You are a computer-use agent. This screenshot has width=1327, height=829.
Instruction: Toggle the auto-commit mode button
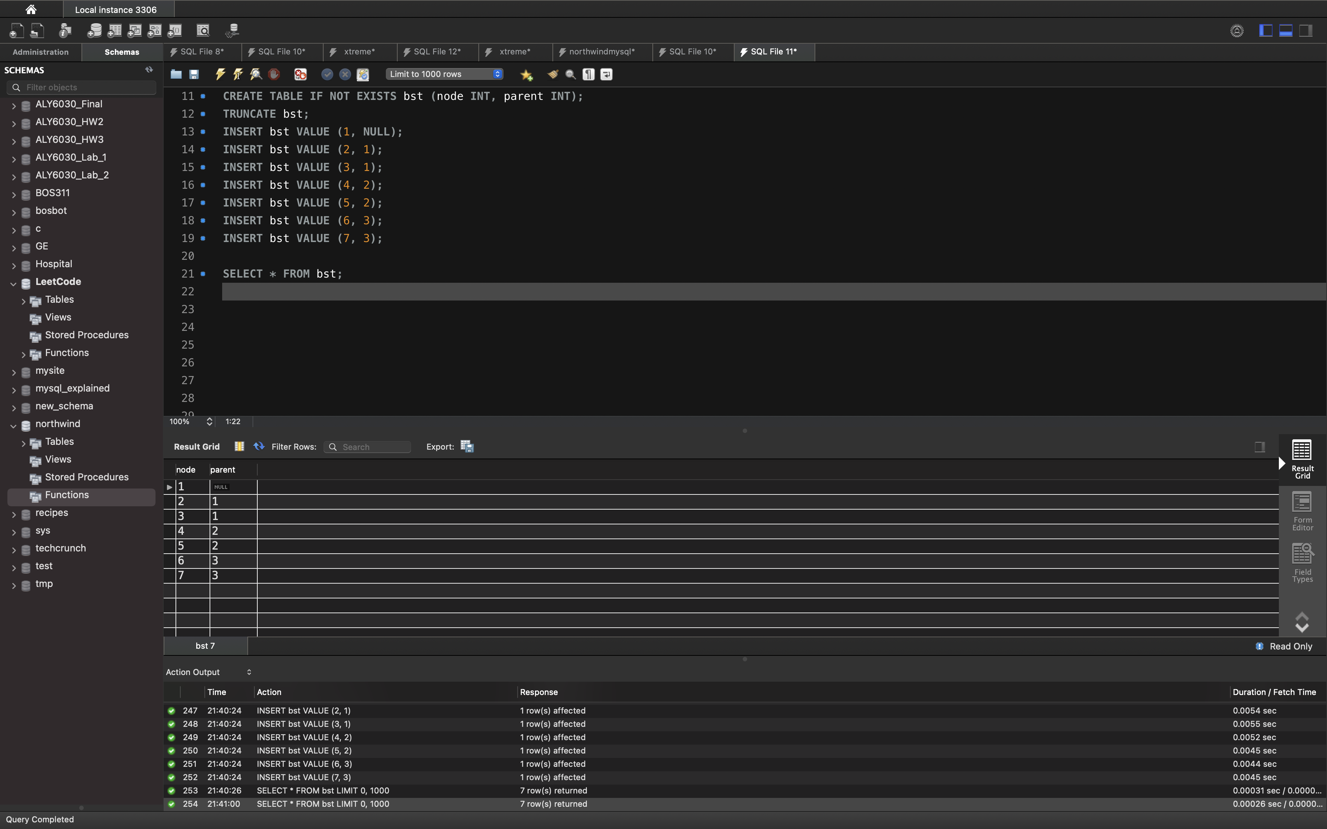363,74
